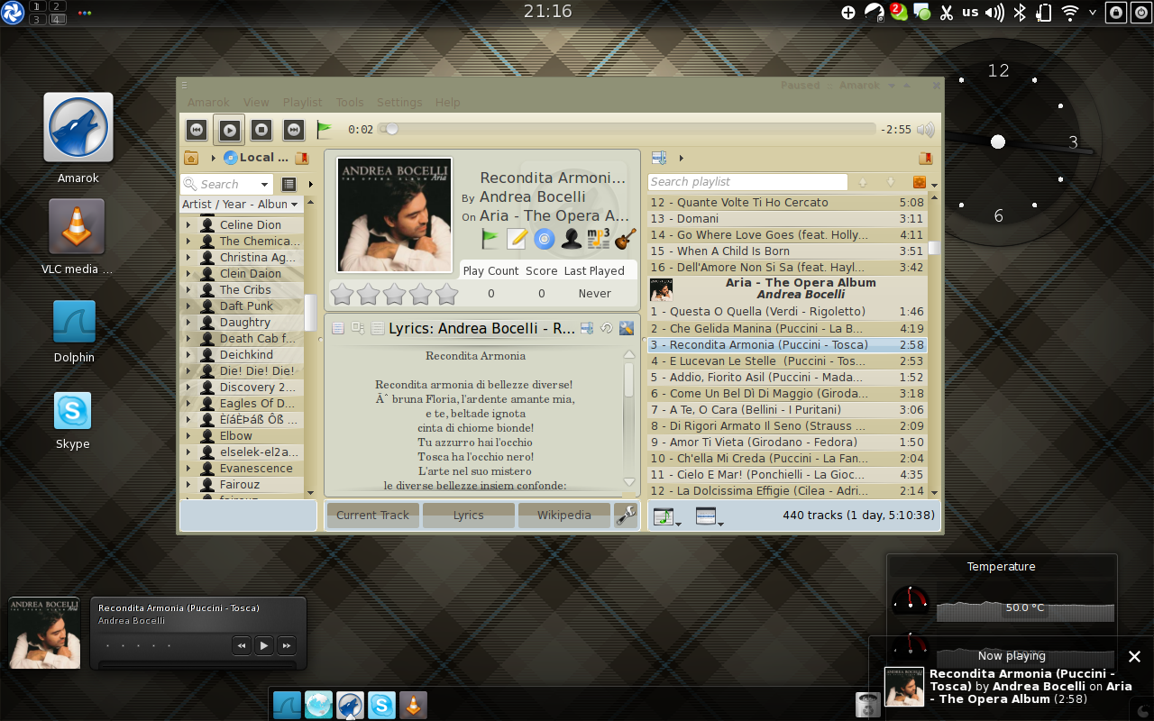Expand the Celine Dion artist node
1154x721 pixels.
188,225
